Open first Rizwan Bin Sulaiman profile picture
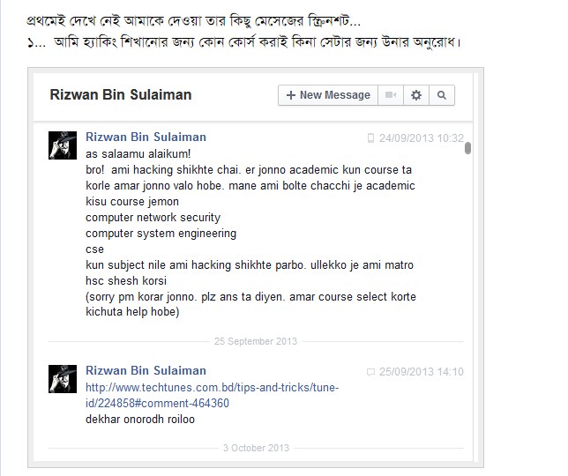 point(63,145)
